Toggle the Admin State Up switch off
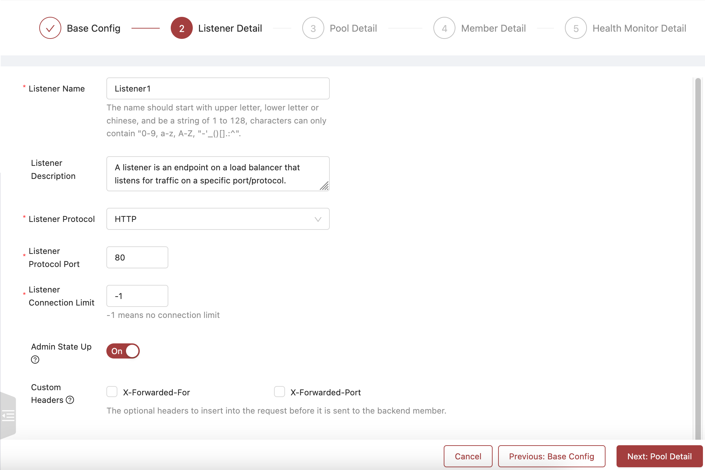This screenshot has height=470, width=705. tap(123, 351)
